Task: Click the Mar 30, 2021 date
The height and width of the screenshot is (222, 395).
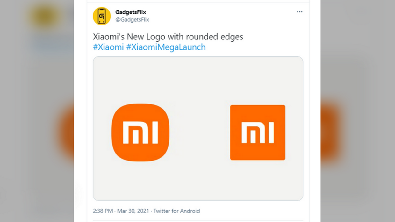Action: tap(133, 211)
